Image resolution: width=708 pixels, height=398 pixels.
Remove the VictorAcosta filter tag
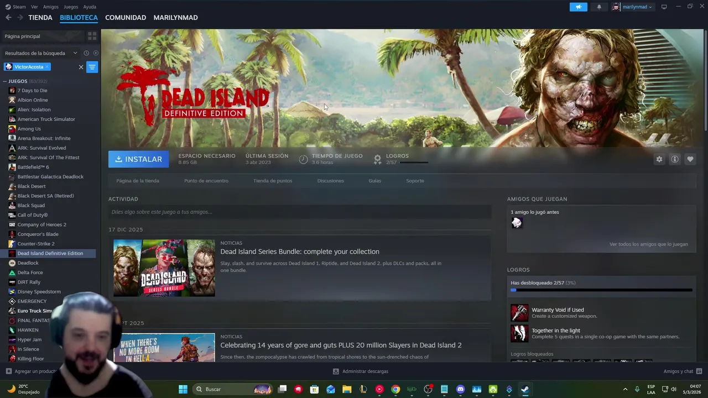coord(47,67)
